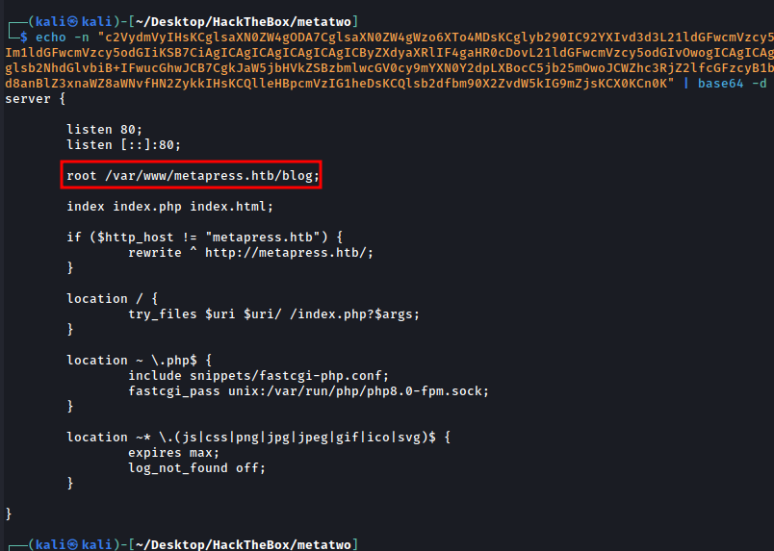Click the "server {" opening line
774x551 pixels.
[36, 99]
